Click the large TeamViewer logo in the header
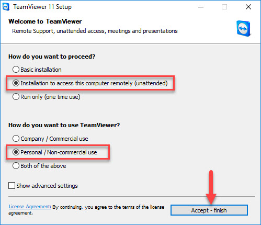261x225 pixels. [x=244, y=29]
